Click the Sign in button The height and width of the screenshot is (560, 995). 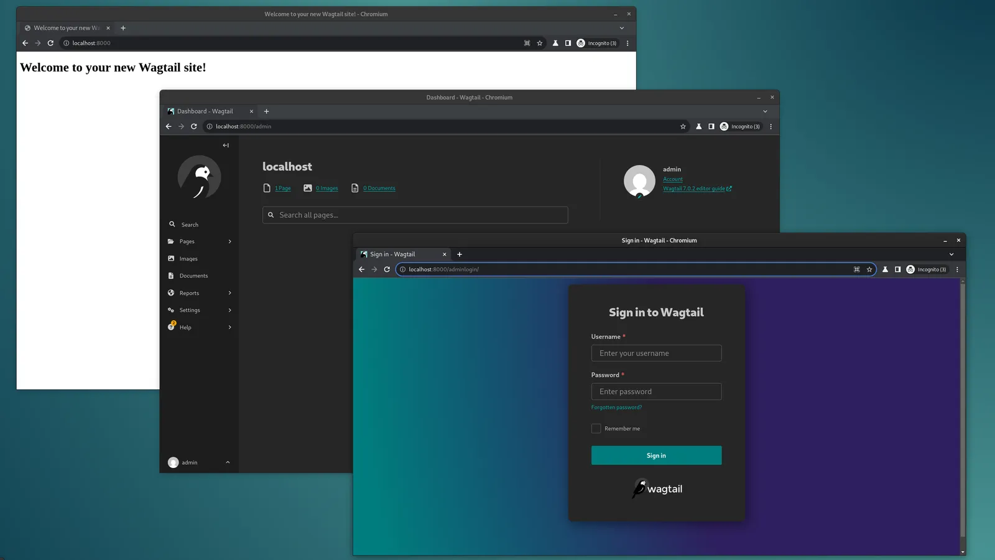(x=656, y=455)
